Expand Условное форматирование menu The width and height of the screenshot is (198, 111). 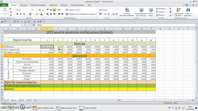127,12
